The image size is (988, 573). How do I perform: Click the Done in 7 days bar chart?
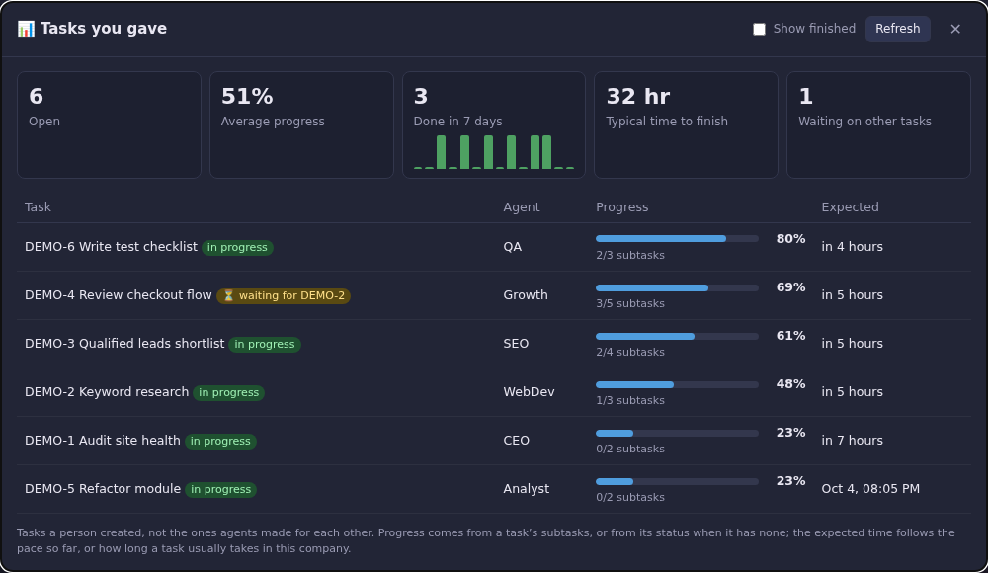(494, 152)
